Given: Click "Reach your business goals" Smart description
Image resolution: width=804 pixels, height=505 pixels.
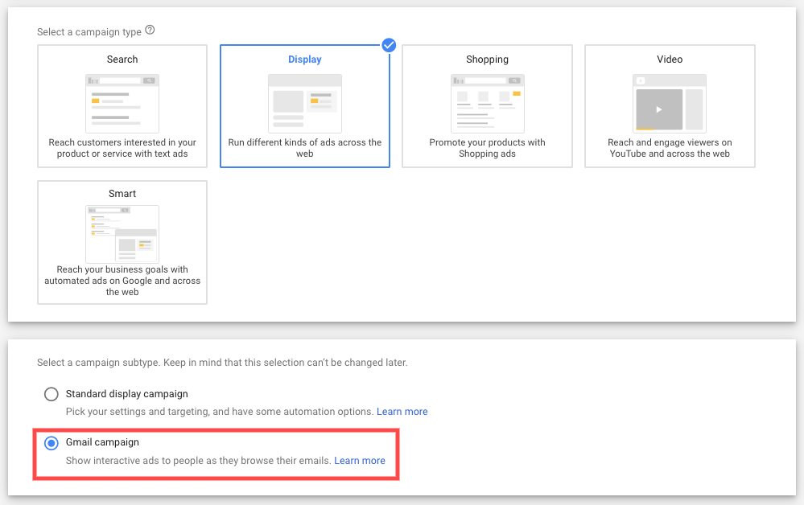Looking at the screenshot, I should 122,281.
